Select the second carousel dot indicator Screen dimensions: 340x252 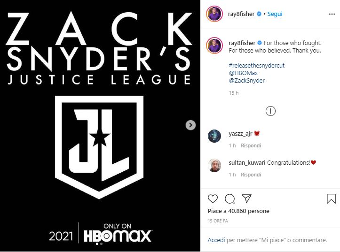point(101,244)
